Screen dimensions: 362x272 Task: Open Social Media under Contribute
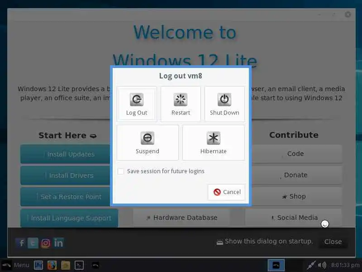point(293,218)
